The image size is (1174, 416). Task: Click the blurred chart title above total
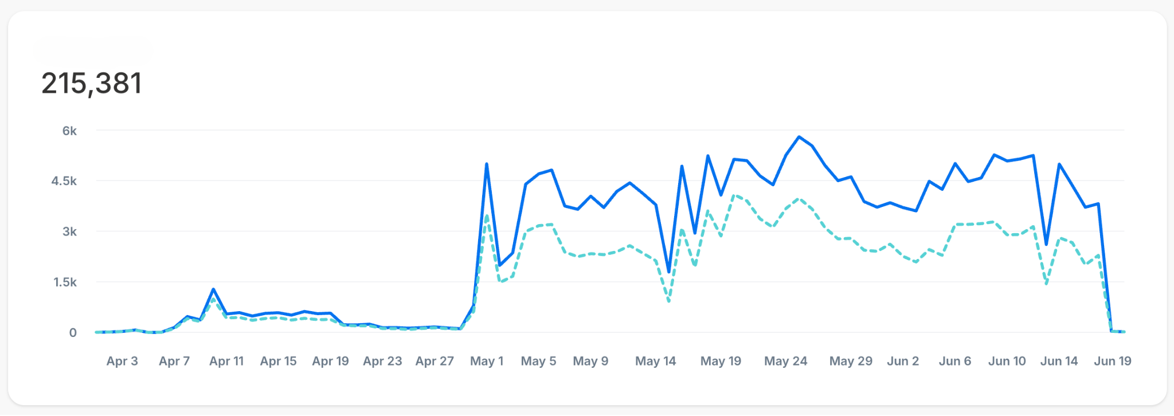point(93,50)
